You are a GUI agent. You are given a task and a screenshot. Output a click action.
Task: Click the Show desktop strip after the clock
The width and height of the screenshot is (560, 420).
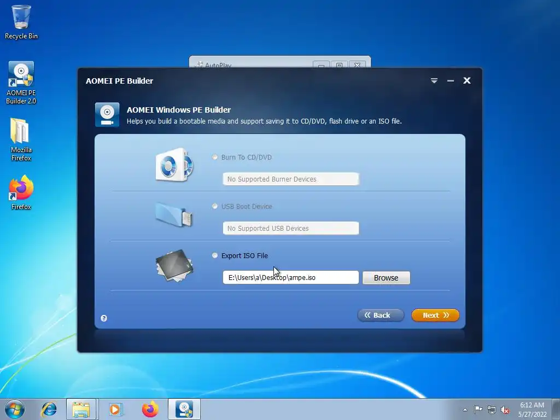point(556,409)
